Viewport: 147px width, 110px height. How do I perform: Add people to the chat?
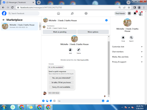pos(70,50)
